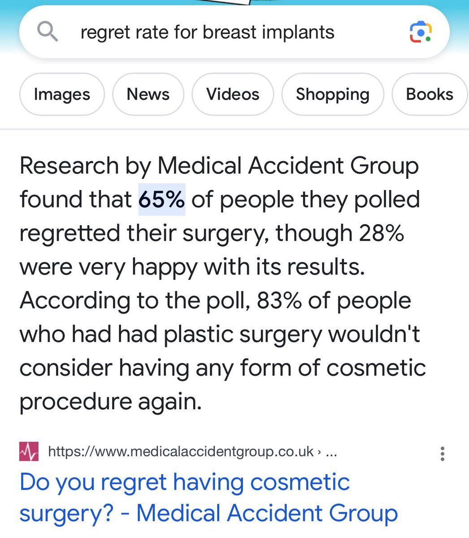Select the Shopping filter tab
Image resolution: width=469 pixels, height=538 pixels.
[332, 94]
